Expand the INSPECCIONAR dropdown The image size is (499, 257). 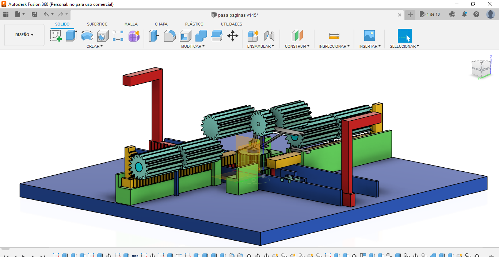(334, 46)
